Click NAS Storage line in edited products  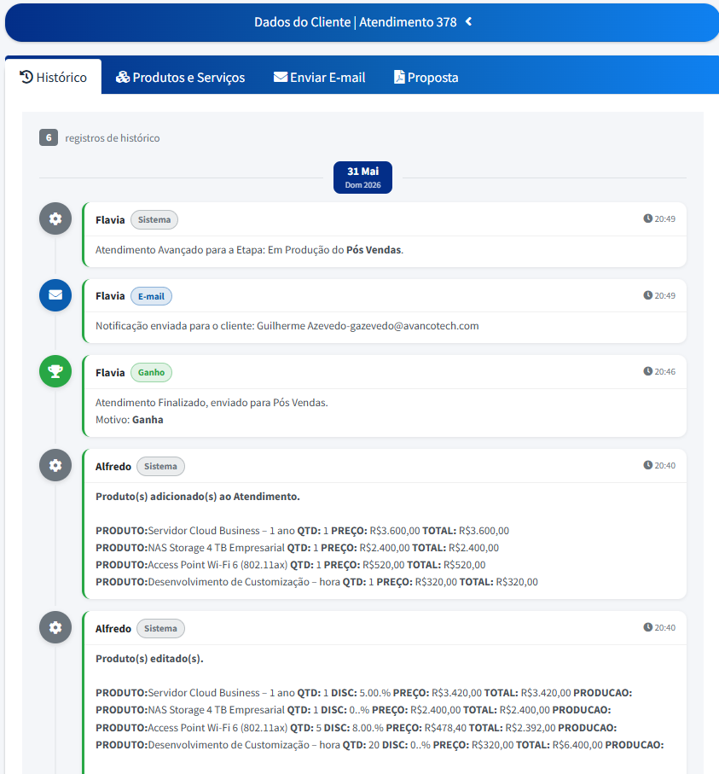click(353, 710)
